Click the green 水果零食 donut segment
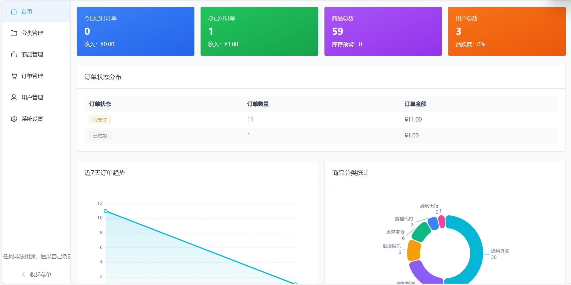The width and height of the screenshot is (571, 285). click(x=421, y=232)
